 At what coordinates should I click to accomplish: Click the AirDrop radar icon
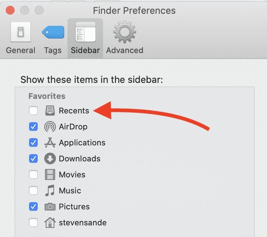click(50, 127)
